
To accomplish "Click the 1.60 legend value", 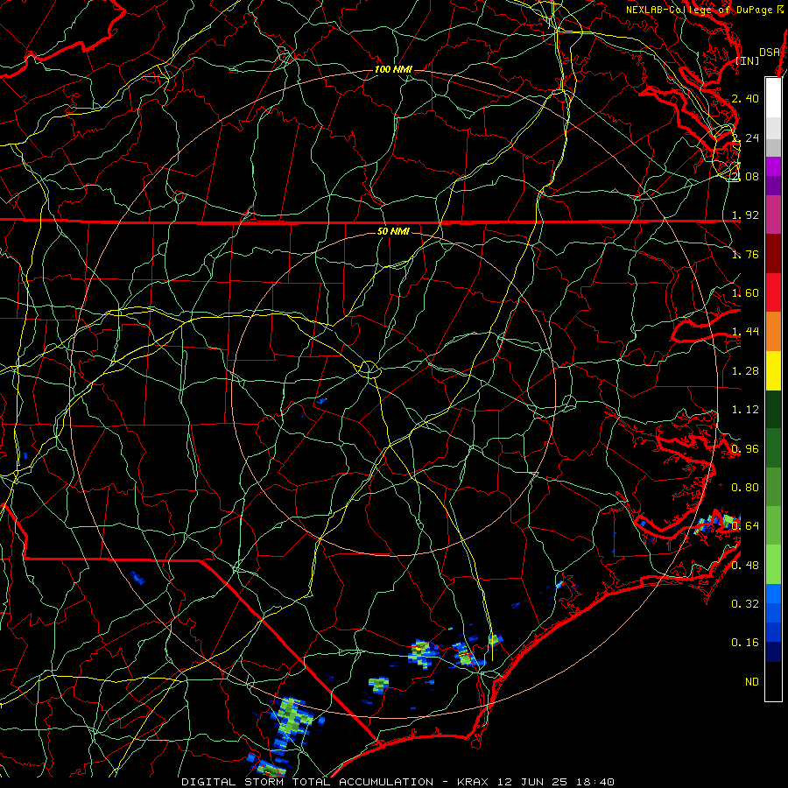I will coord(745,293).
